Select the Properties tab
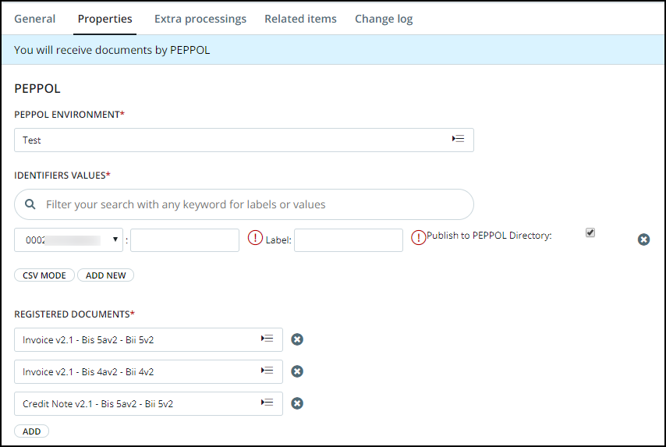 [105, 20]
